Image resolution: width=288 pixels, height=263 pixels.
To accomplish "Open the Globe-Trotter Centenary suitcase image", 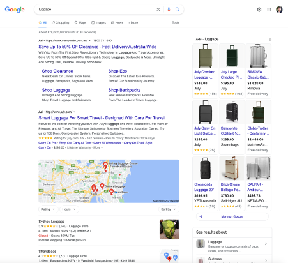I will point(258,112).
